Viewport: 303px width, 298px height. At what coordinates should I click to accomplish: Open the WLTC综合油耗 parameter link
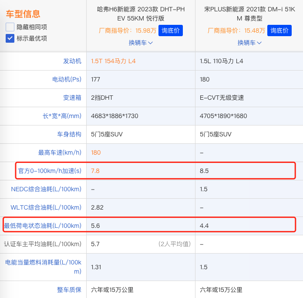click(x=46, y=207)
